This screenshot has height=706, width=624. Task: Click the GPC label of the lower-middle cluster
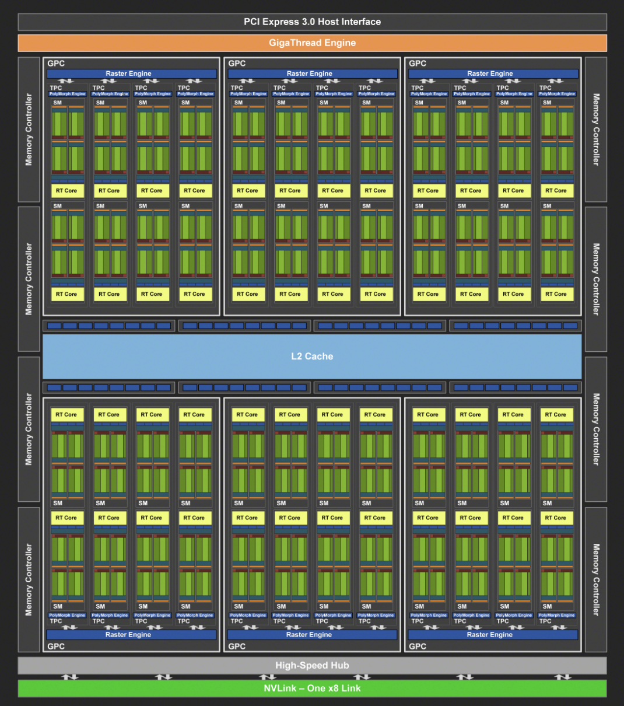[x=237, y=646]
